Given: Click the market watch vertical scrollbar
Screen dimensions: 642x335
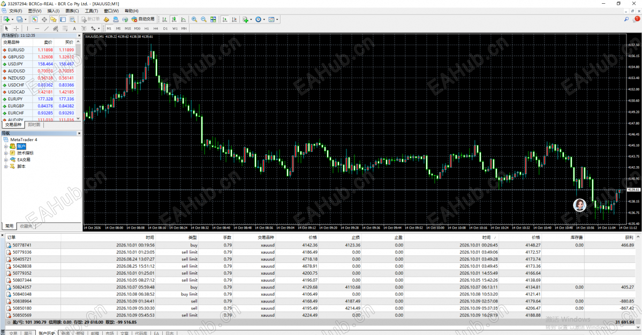Looking at the screenshot, I should (x=78, y=80).
